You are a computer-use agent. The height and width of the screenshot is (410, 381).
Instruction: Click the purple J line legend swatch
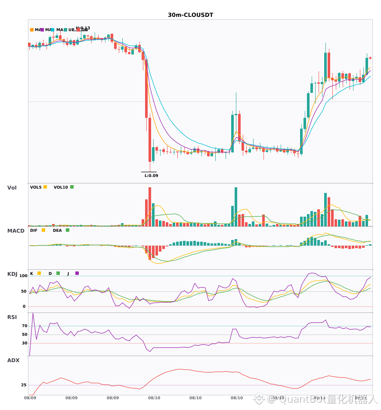click(77, 273)
